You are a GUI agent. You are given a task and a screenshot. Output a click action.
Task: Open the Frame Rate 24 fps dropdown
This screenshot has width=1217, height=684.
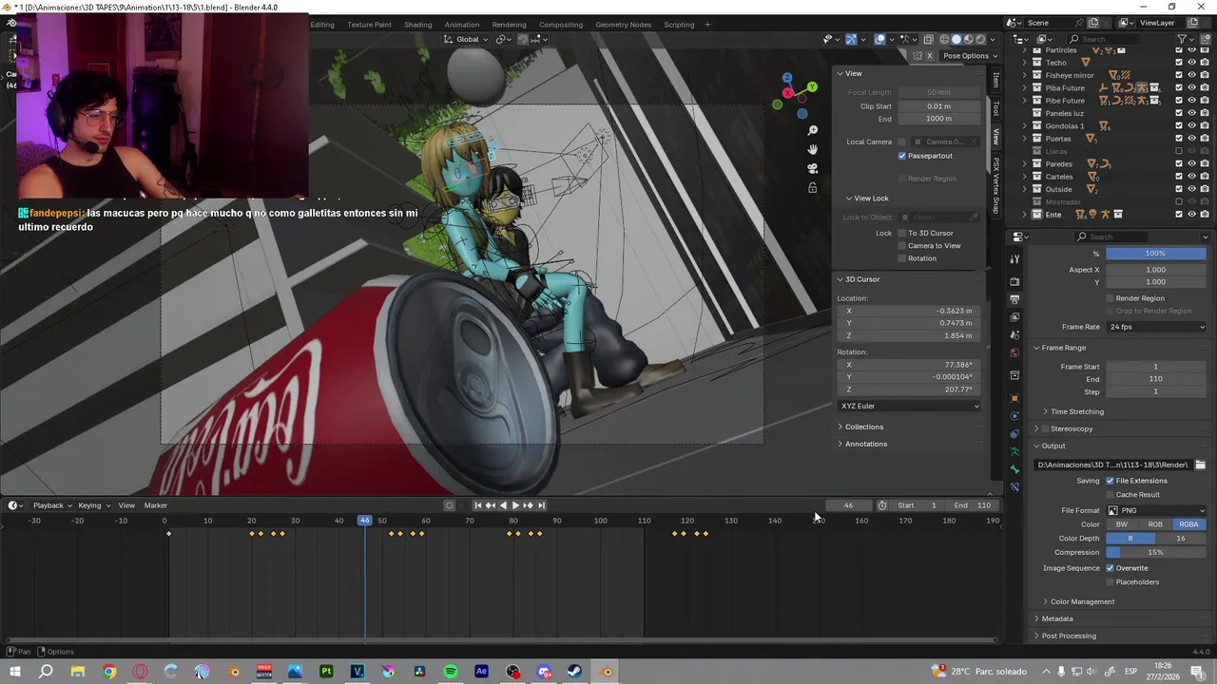1156,327
